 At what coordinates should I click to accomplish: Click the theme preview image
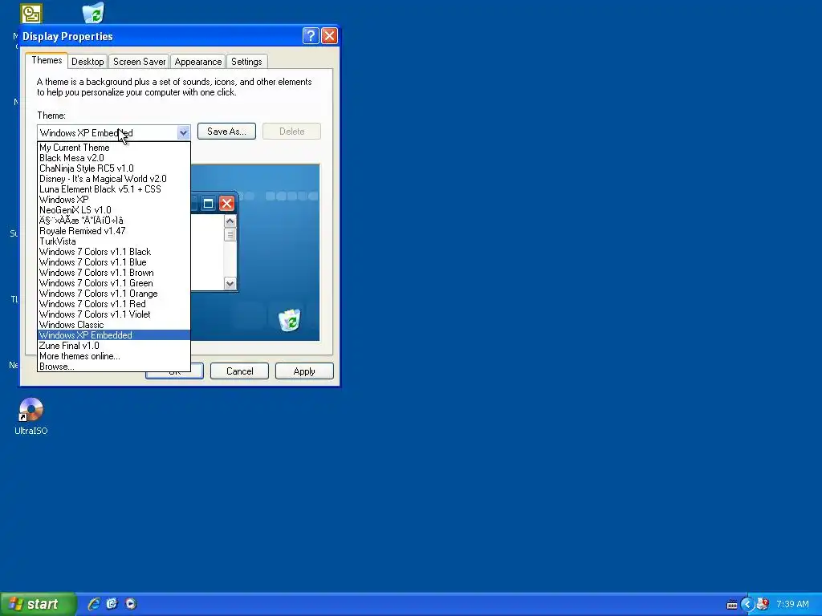(x=255, y=253)
